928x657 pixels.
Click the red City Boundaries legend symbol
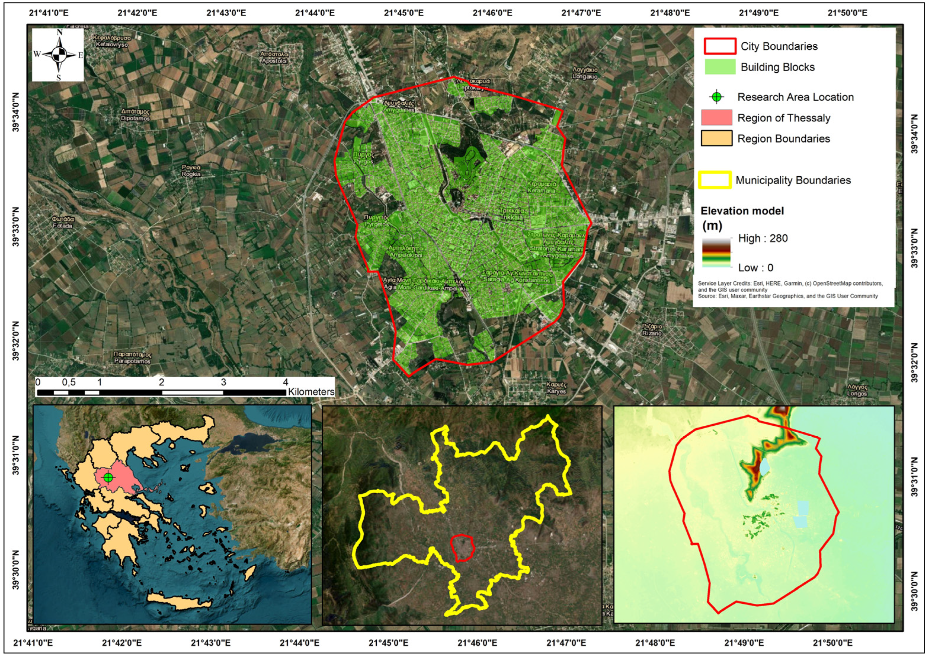point(720,47)
